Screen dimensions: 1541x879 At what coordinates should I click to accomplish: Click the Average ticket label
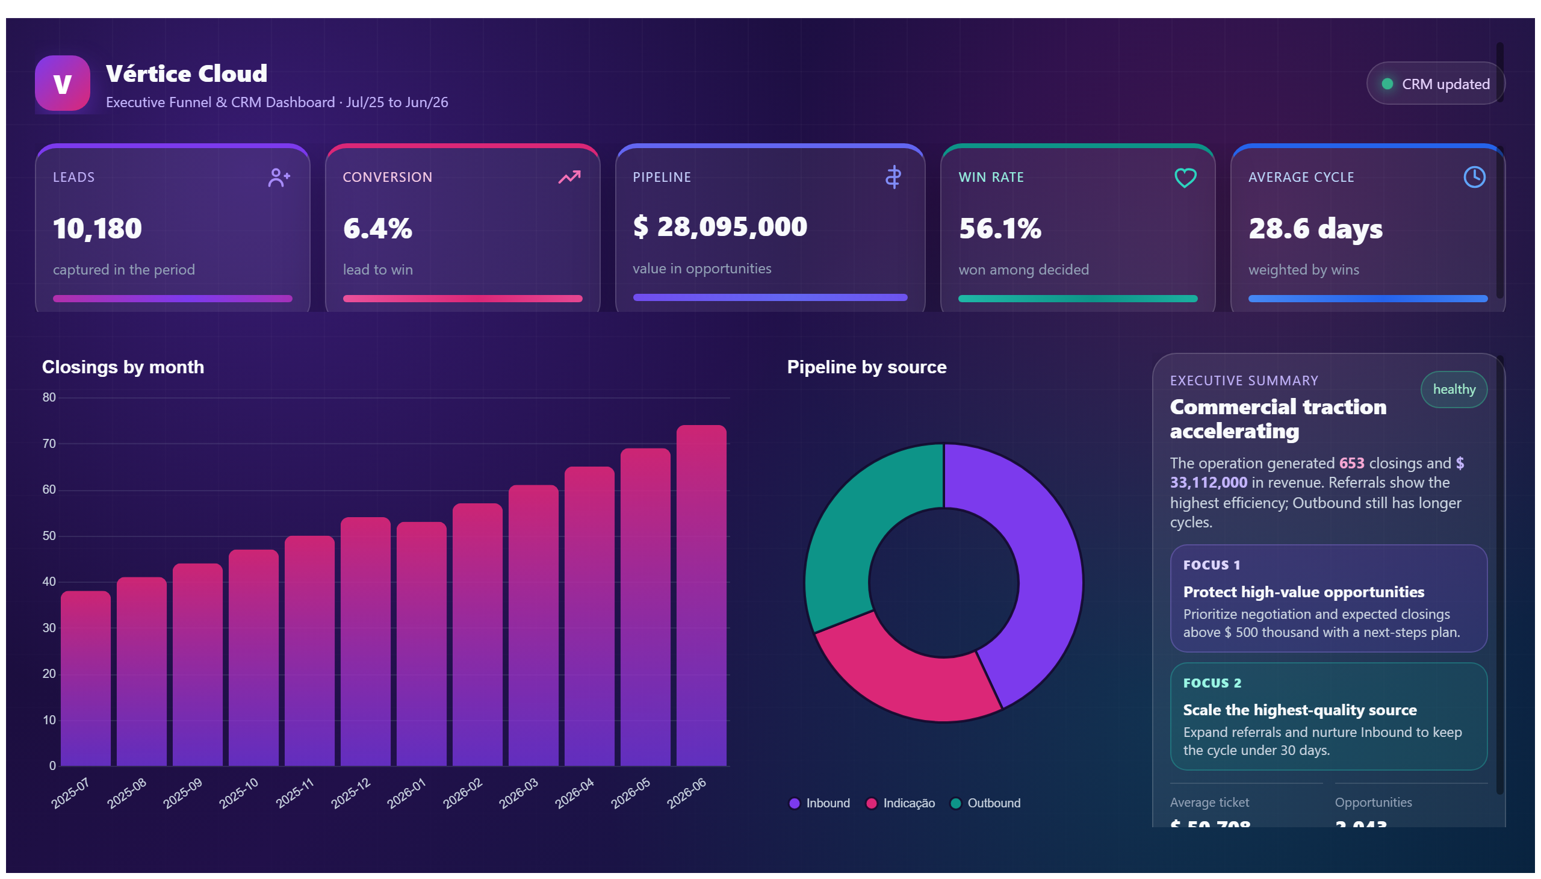1209,803
